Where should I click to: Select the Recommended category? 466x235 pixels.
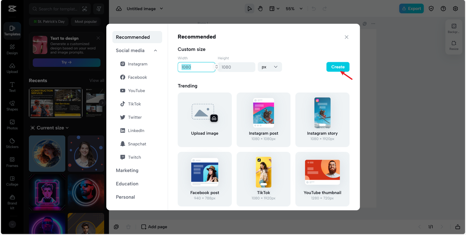(x=137, y=37)
